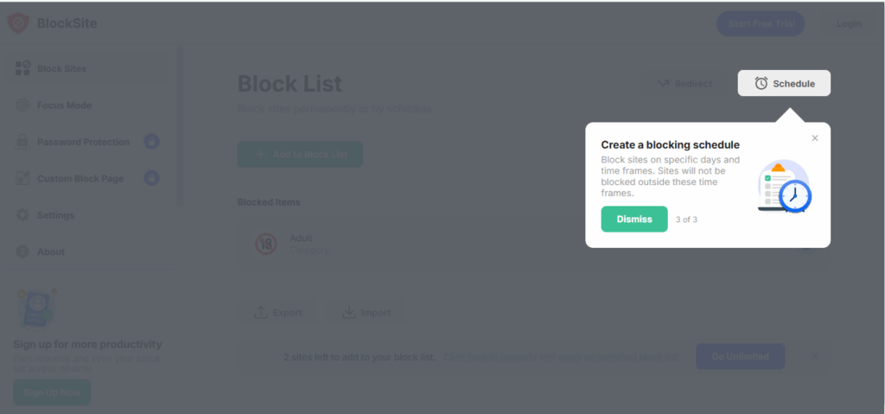Open the Redirect option
The image size is (885, 414).
684,83
